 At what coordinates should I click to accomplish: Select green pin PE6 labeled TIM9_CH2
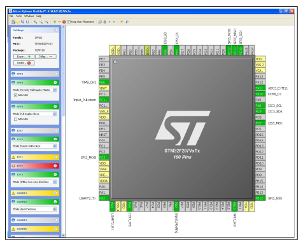tap(104, 82)
